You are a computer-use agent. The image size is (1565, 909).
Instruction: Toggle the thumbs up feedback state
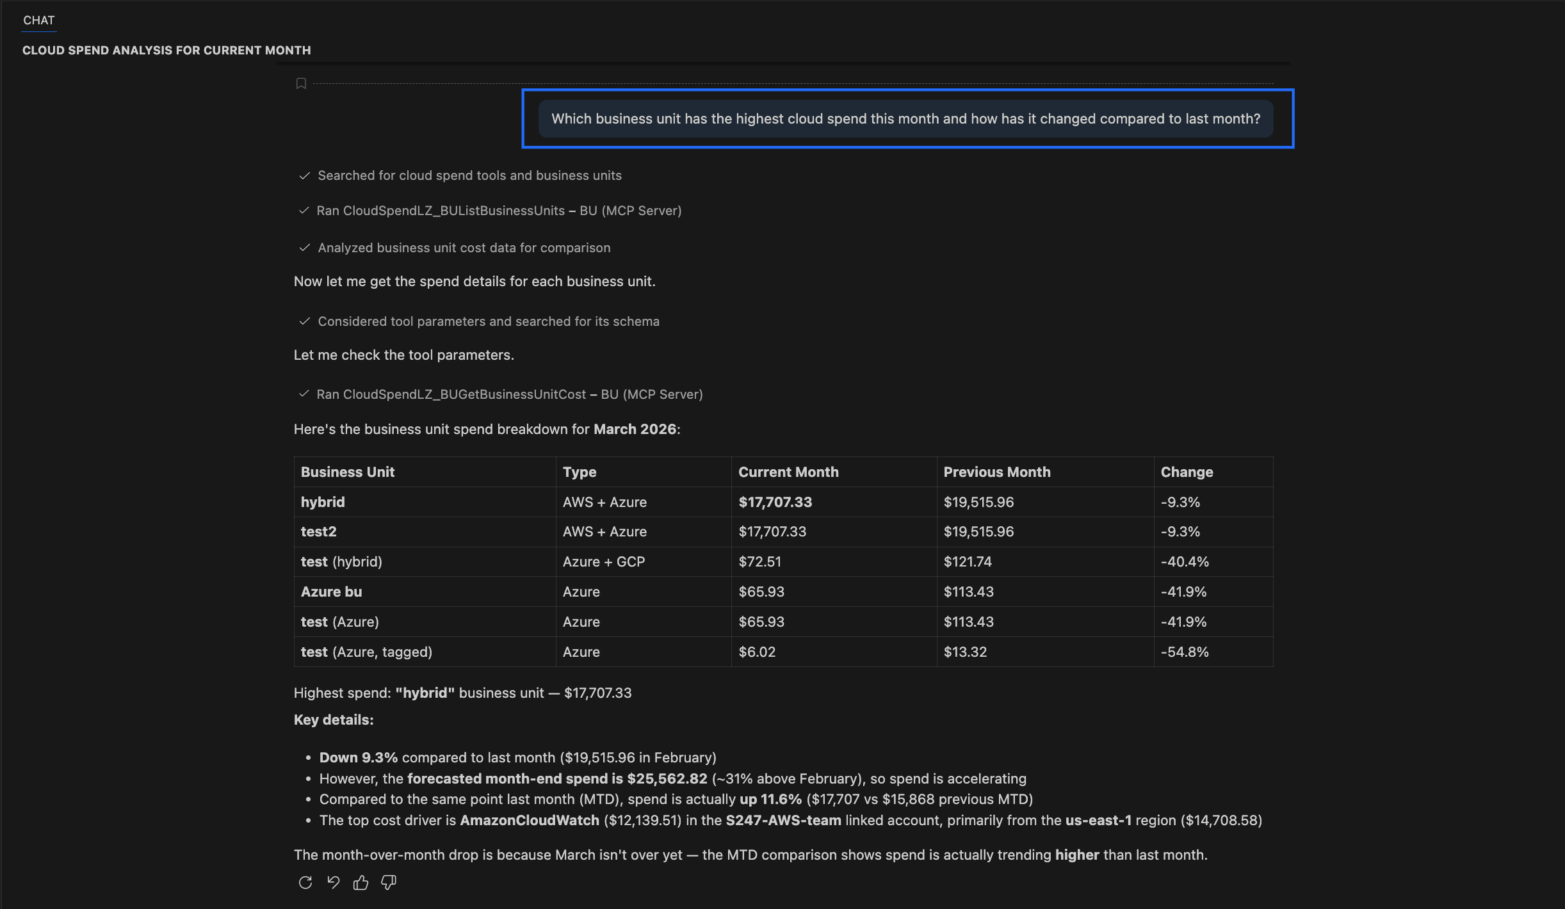(x=361, y=882)
